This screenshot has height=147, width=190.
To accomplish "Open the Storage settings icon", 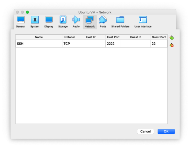I will coord(63,22).
